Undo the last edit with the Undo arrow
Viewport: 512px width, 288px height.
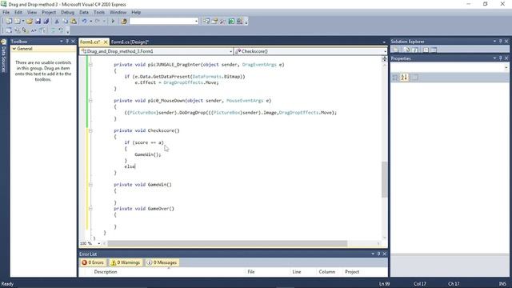(84, 22)
